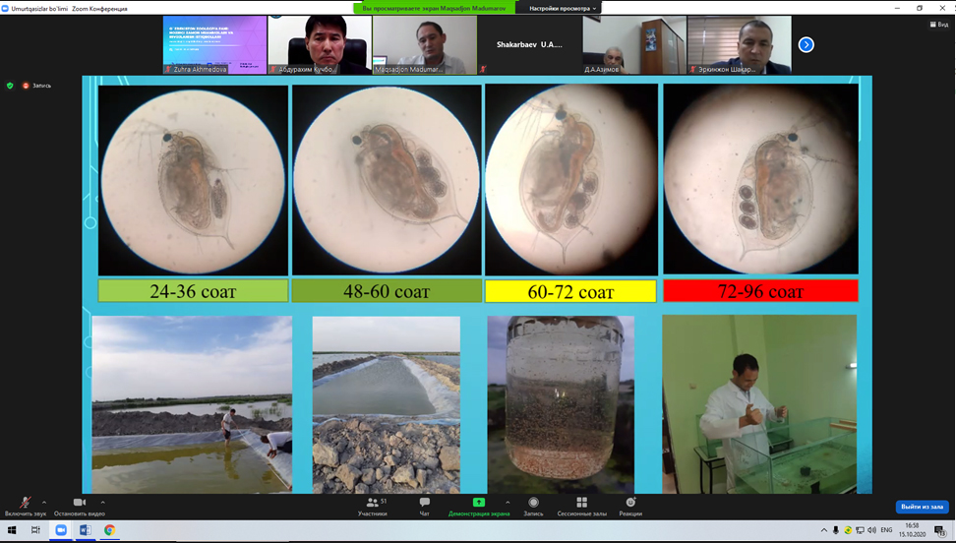
Task: Expand screen share options arrow
Action: point(508,502)
